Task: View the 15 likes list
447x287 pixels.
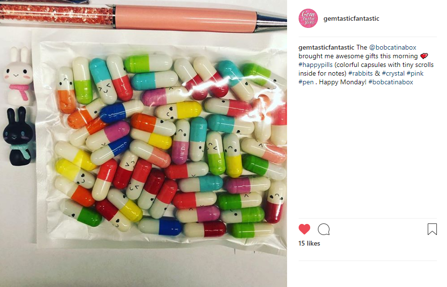Action: [309, 243]
